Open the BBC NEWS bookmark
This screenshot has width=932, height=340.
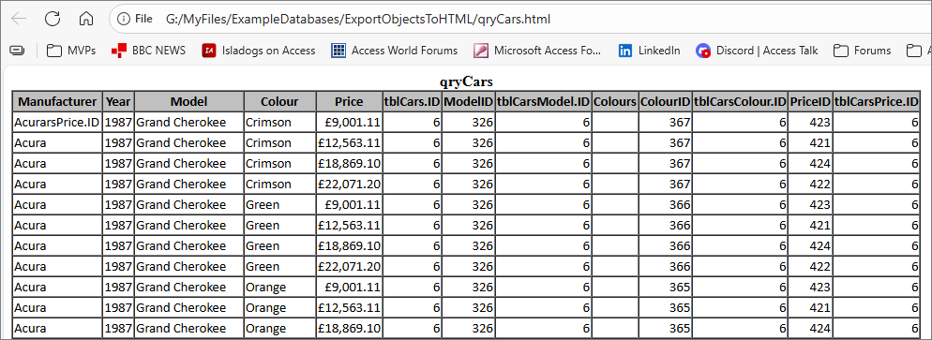click(148, 51)
